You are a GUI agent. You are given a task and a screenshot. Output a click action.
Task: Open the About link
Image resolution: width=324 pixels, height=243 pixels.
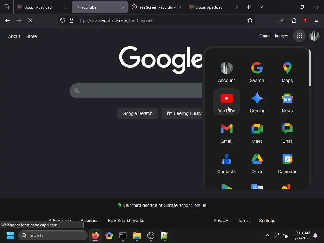click(x=14, y=36)
